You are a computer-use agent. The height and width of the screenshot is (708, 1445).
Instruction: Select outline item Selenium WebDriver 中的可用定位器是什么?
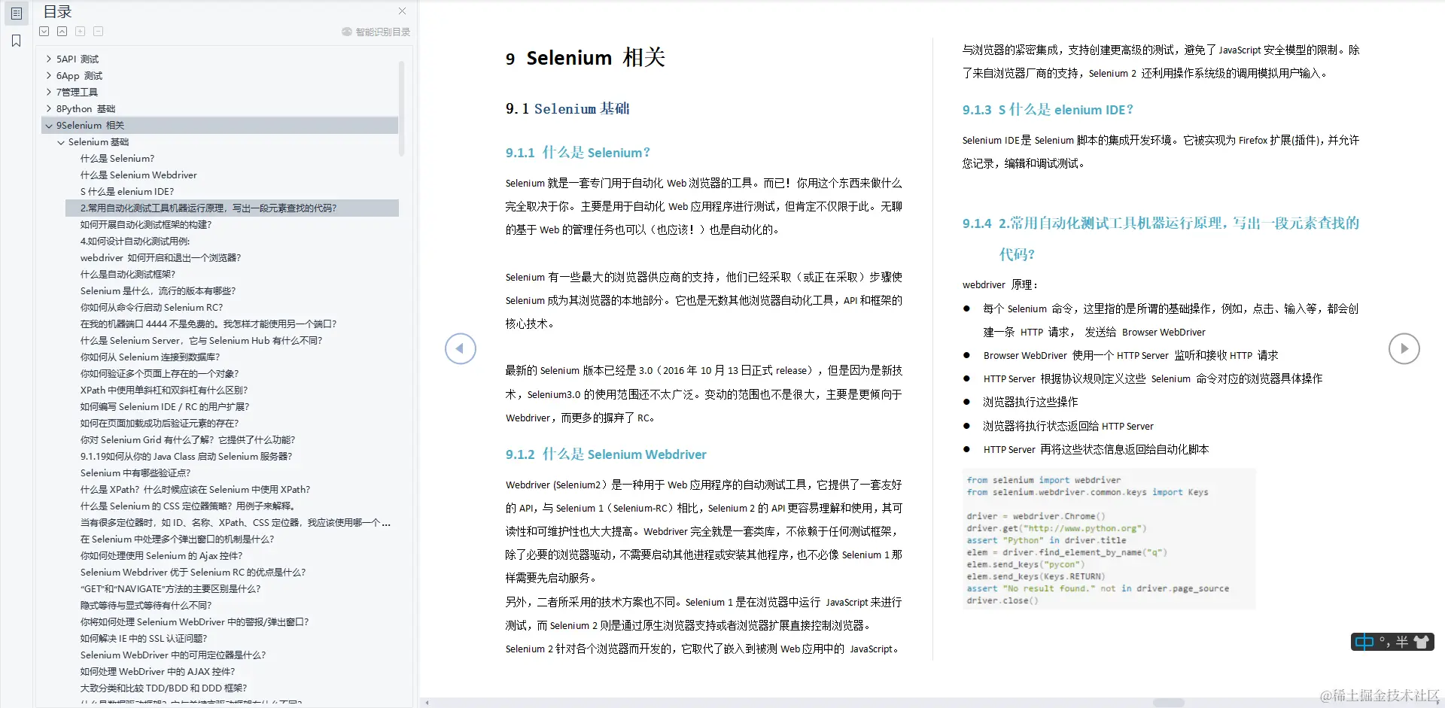173,655
